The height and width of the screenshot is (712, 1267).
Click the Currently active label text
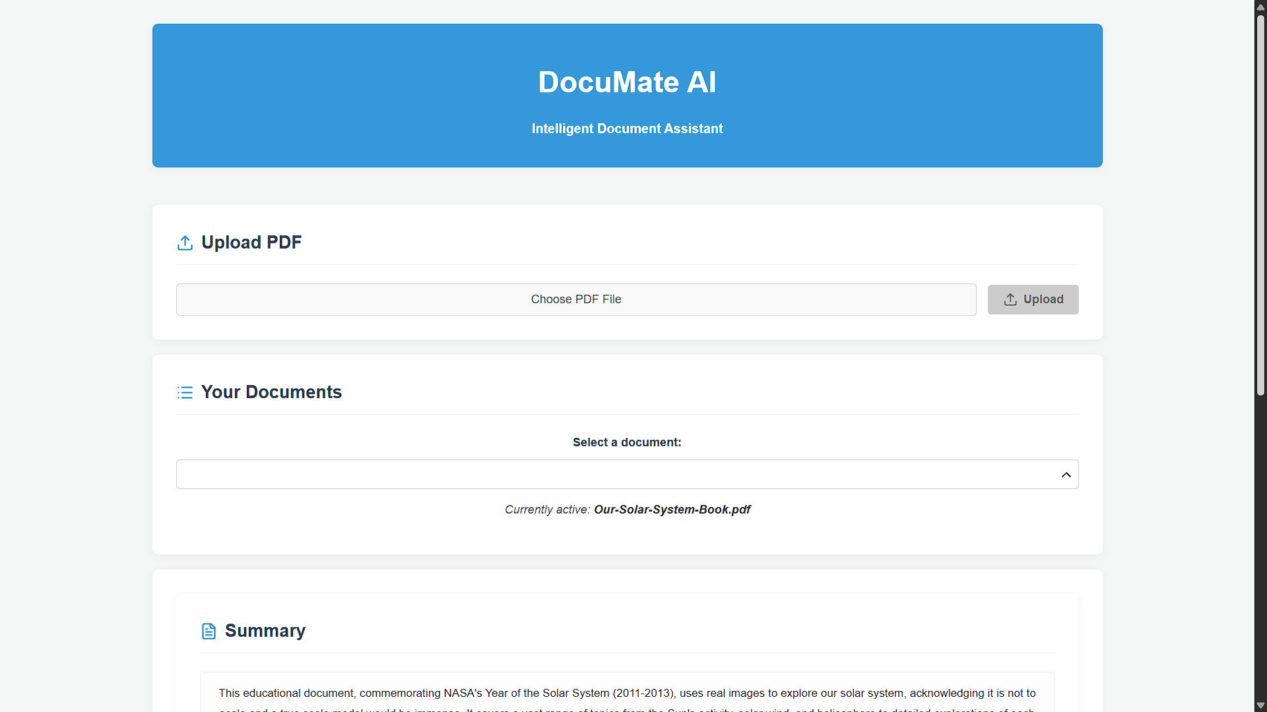(x=547, y=510)
